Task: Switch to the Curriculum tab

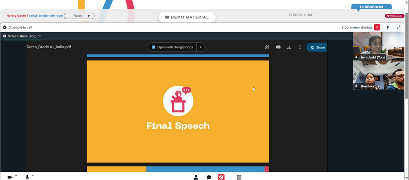Action: pyautogui.click(x=300, y=15)
